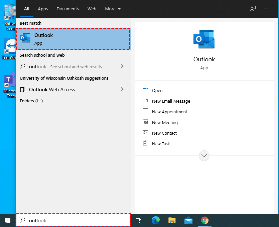Switch to the Documents tab

67,9
